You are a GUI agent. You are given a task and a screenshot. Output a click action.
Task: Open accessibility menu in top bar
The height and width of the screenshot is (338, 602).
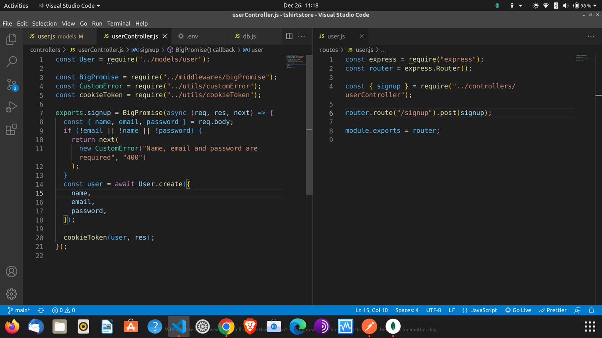point(517,5)
